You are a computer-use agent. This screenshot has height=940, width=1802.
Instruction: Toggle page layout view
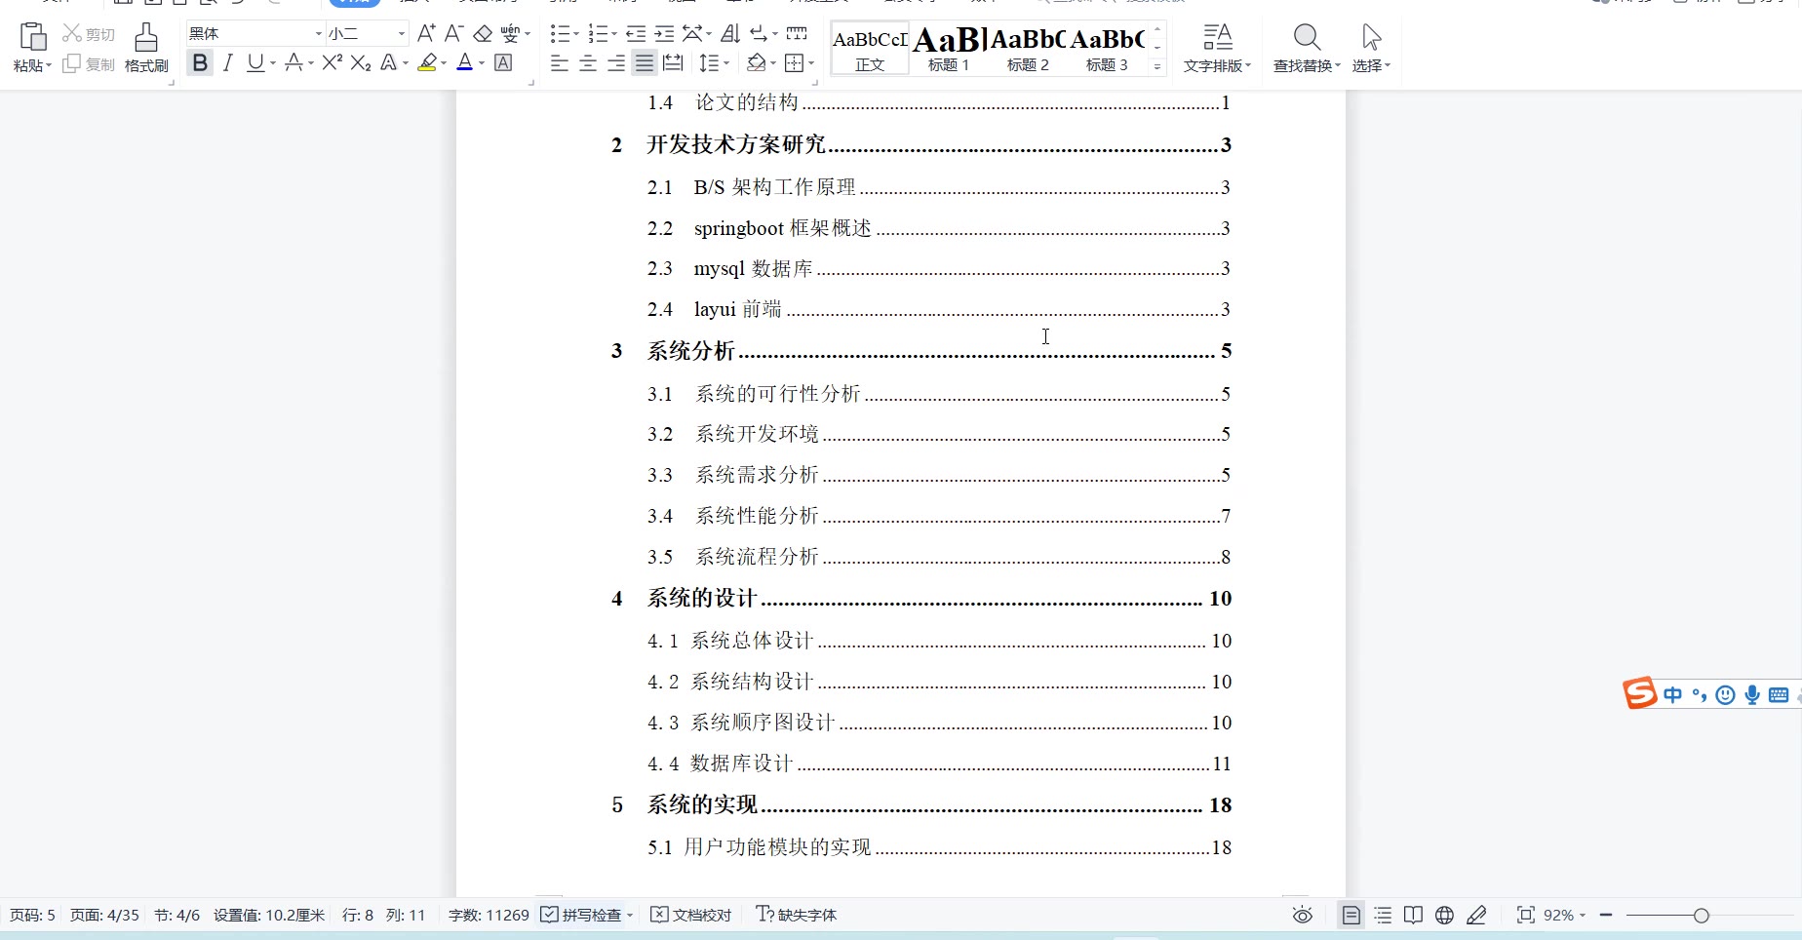1351,915
